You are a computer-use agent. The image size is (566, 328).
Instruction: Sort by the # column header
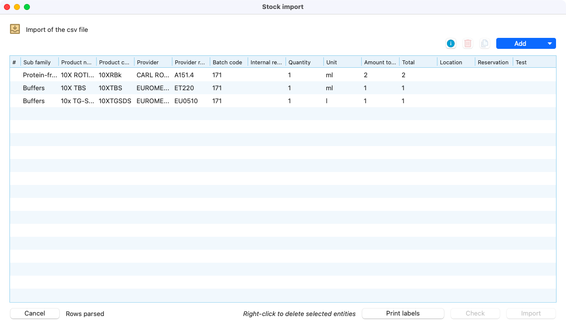(x=15, y=62)
